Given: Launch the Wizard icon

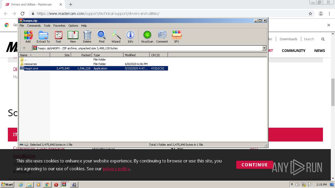Looking at the screenshot, I should click(116, 37).
